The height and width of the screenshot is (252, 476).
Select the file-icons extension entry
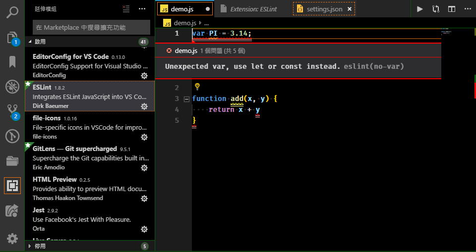90,127
